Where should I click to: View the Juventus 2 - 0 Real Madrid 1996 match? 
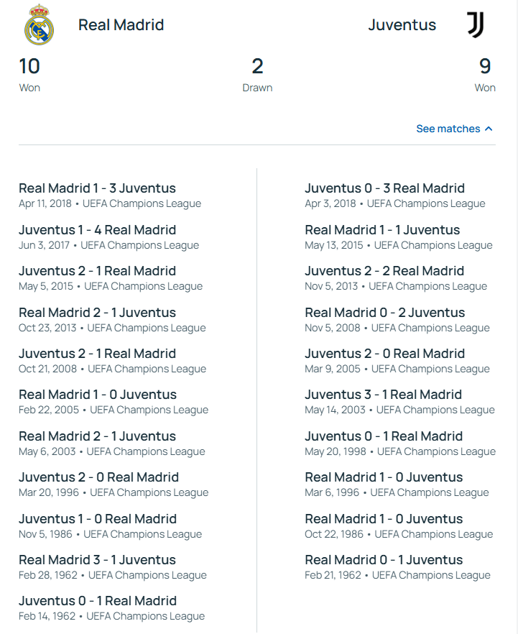(x=98, y=477)
